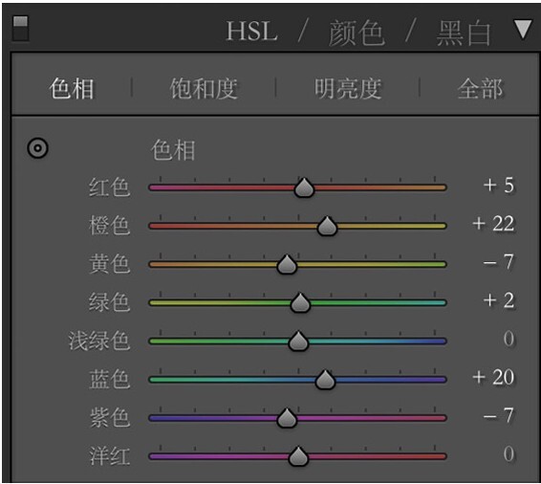This screenshot has height=484, width=541.
Task: Switch to the 饱和度 tab
Action: (204, 89)
